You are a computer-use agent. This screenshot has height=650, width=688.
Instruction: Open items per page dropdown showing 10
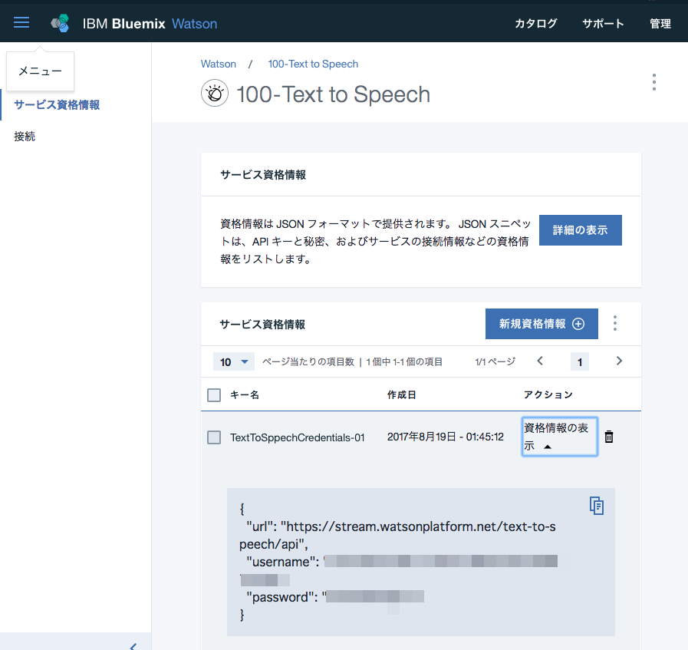tap(233, 362)
